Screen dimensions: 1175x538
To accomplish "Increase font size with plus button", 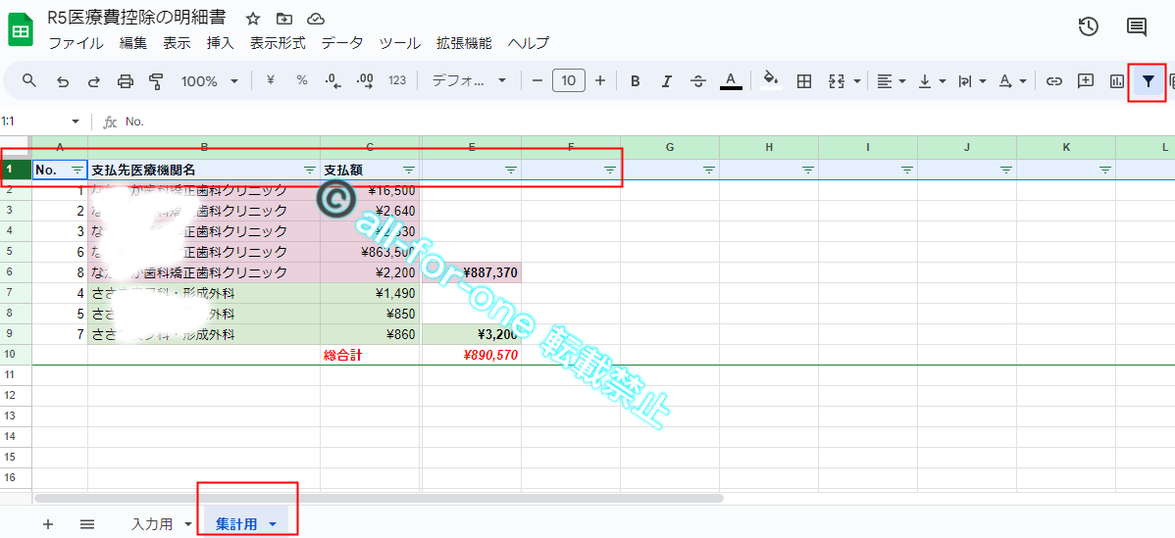I will [599, 80].
